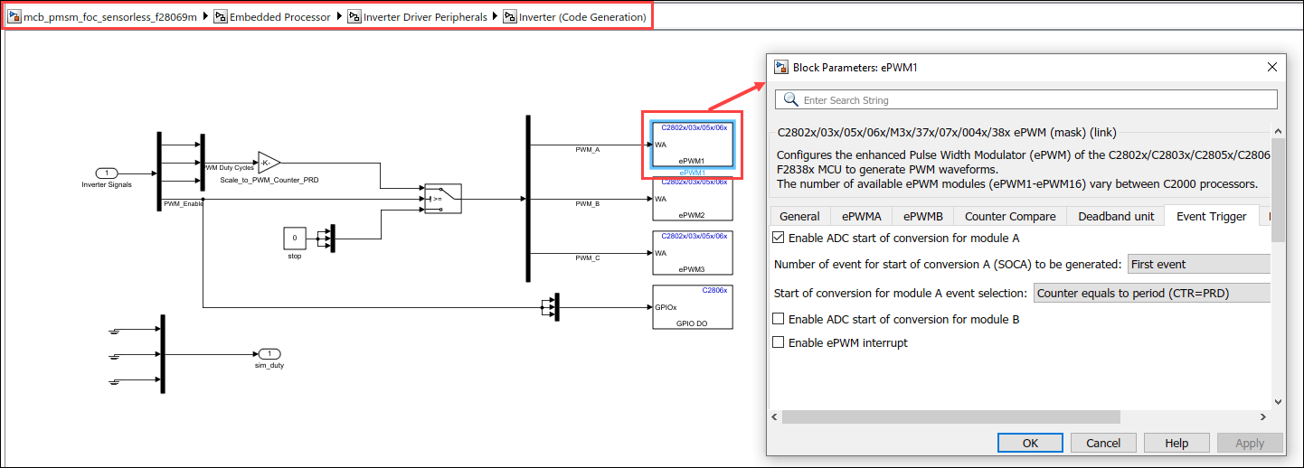
Task: Select the ePWM2 block
Action: [x=692, y=199]
